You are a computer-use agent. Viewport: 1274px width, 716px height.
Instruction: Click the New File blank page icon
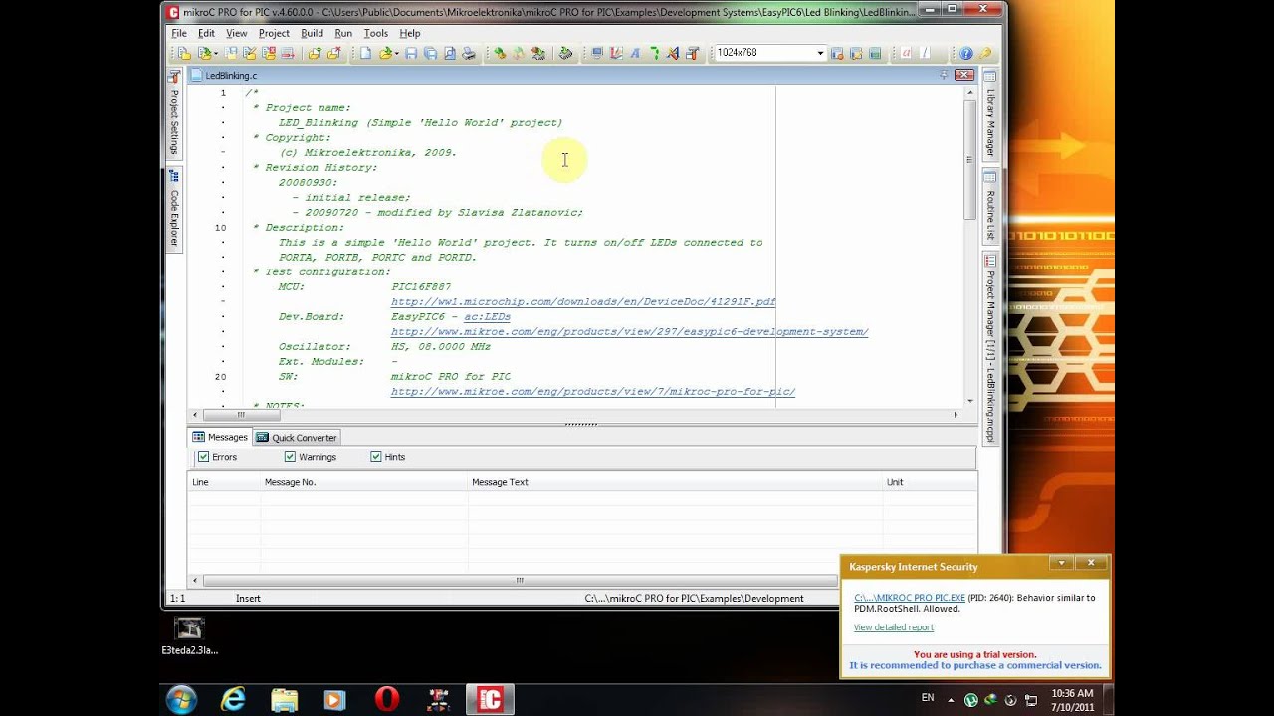tap(365, 53)
